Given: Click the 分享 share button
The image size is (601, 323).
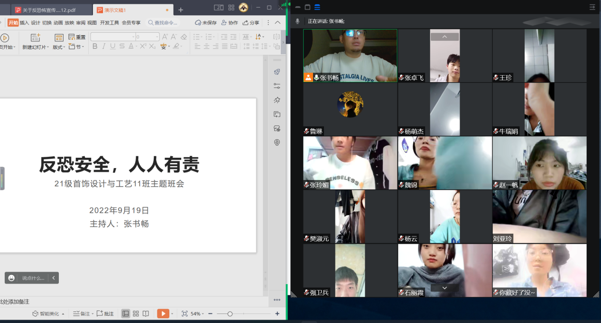Looking at the screenshot, I should click(251, 23).
